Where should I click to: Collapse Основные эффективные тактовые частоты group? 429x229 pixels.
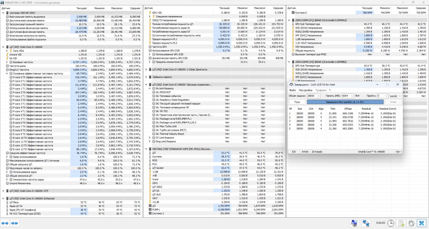coord(7,73)
